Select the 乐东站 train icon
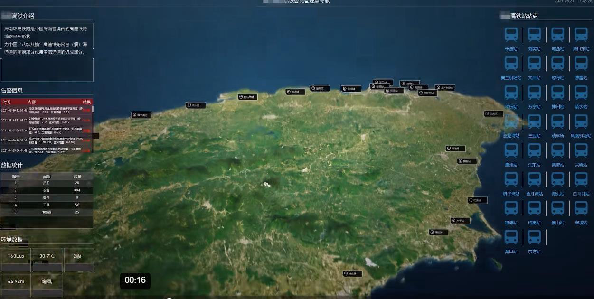The height and width of the screenshot is (299, 594). pos(534,151)
